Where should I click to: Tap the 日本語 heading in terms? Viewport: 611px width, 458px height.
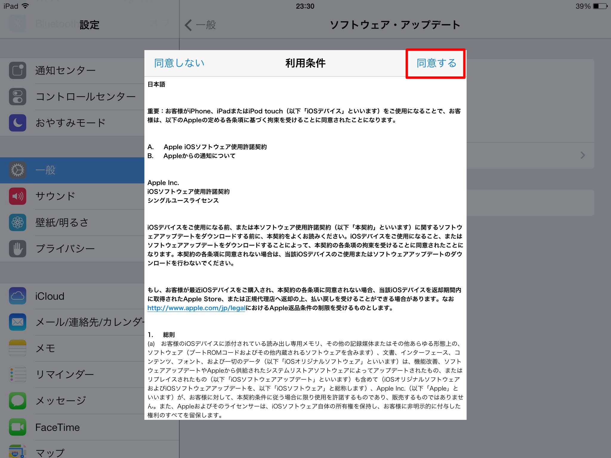tap(156, 84)
